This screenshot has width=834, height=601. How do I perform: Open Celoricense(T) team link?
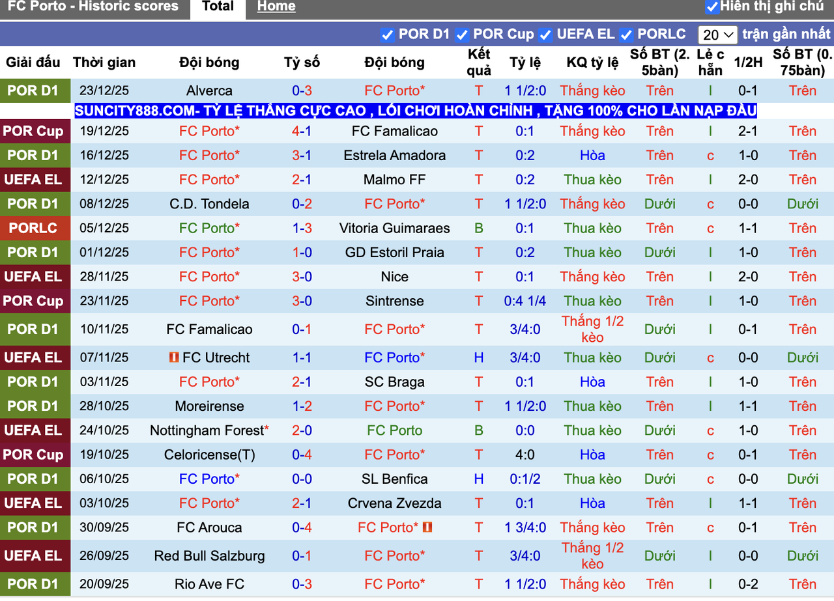tap(209, 454)
